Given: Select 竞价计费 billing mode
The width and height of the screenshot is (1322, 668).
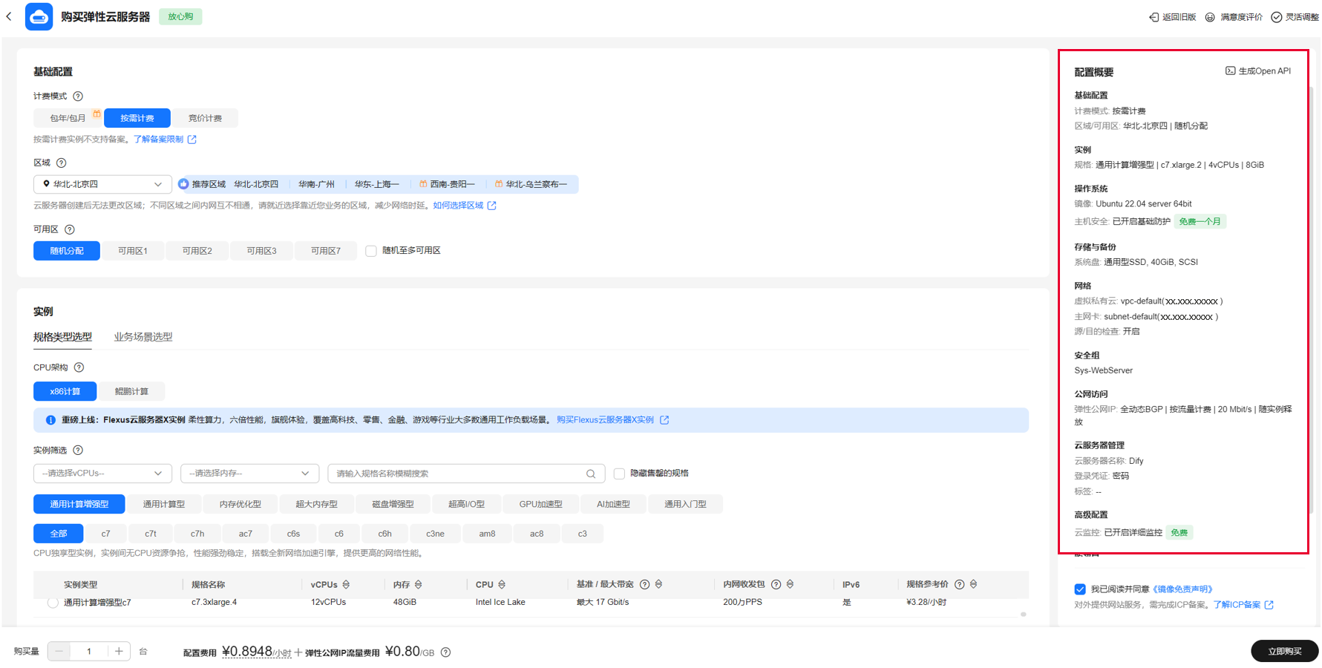Looking at the screenshot, I should (x=205, y=118).
